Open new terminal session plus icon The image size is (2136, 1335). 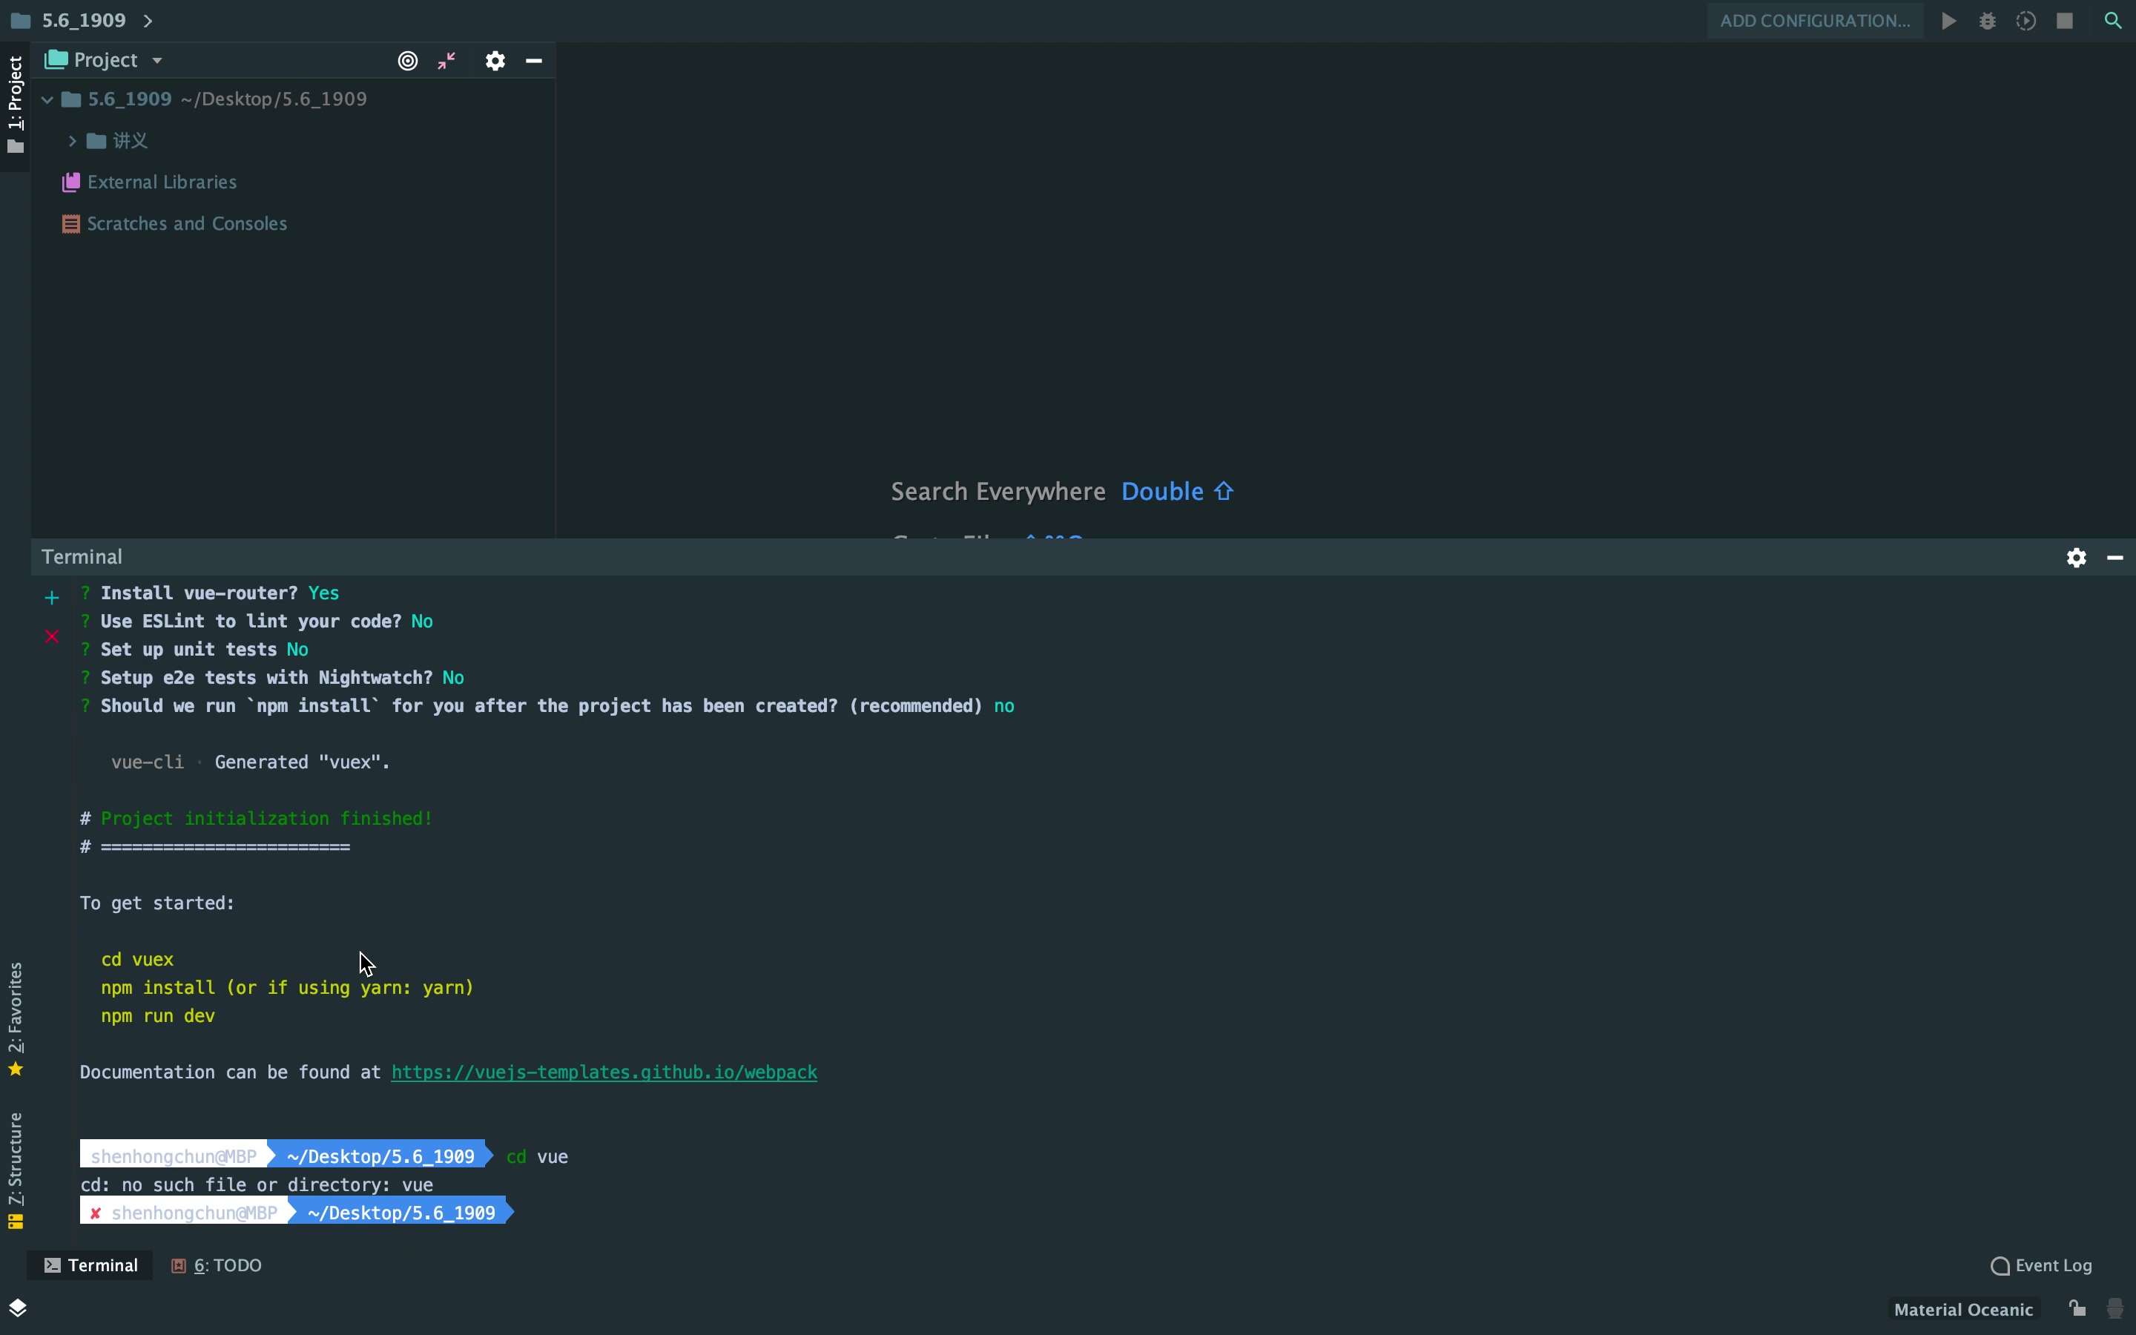(x=52, y=599)
